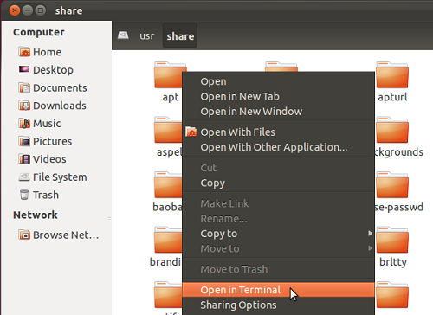Select the apturl folder
The height and width of the screenshot is (315, 433).
(392, 82)
